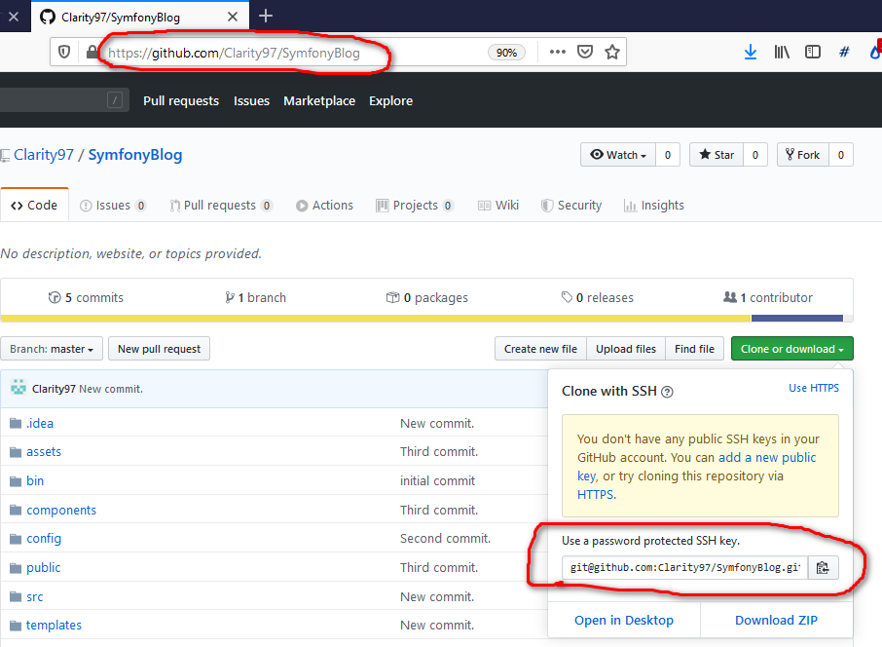Screen dimensions: 882x647
Task: Click the padlock site security icon
Action: point(92,53)
